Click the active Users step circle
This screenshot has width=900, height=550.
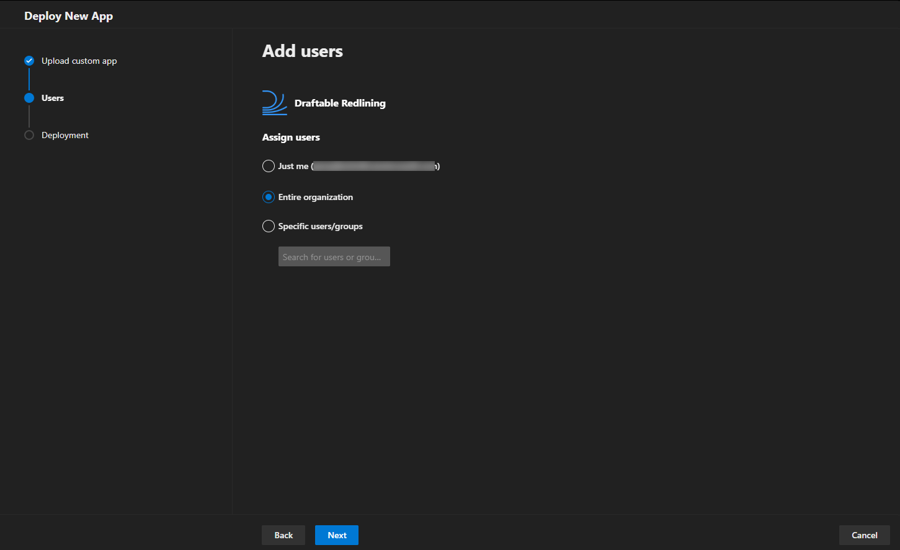[x=29, y=98]
